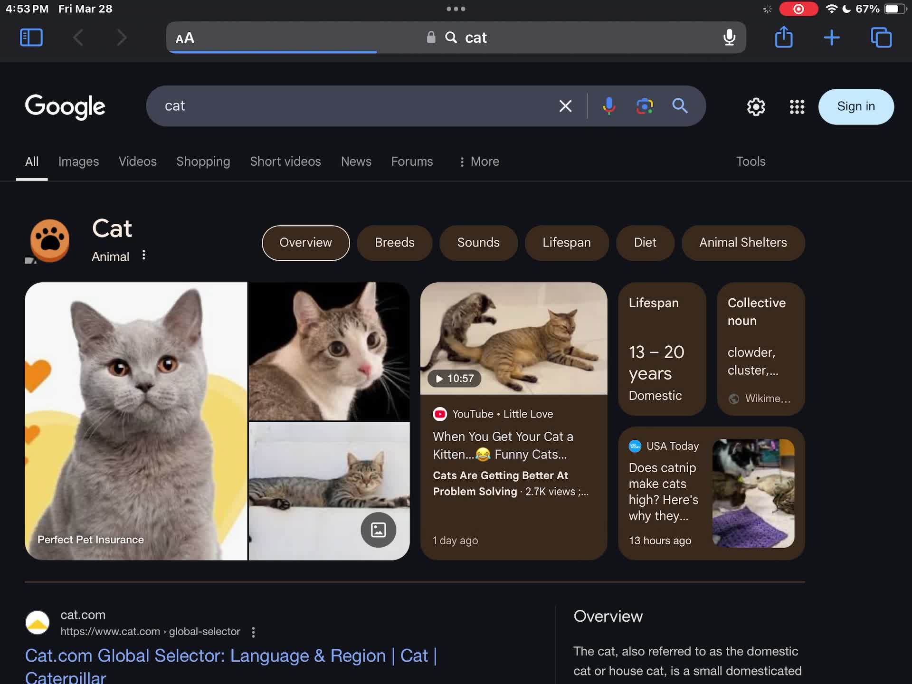Clear the Google search box text
Screen dimensions: 912x684
pyautogui.click(x=565, y=106)
